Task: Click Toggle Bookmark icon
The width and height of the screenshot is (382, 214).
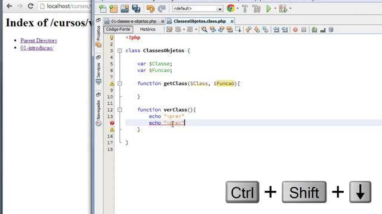Action: (x=266, y=30)
